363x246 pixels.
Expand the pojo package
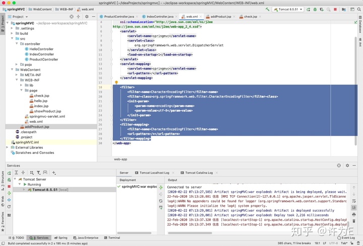pos(17,64)
